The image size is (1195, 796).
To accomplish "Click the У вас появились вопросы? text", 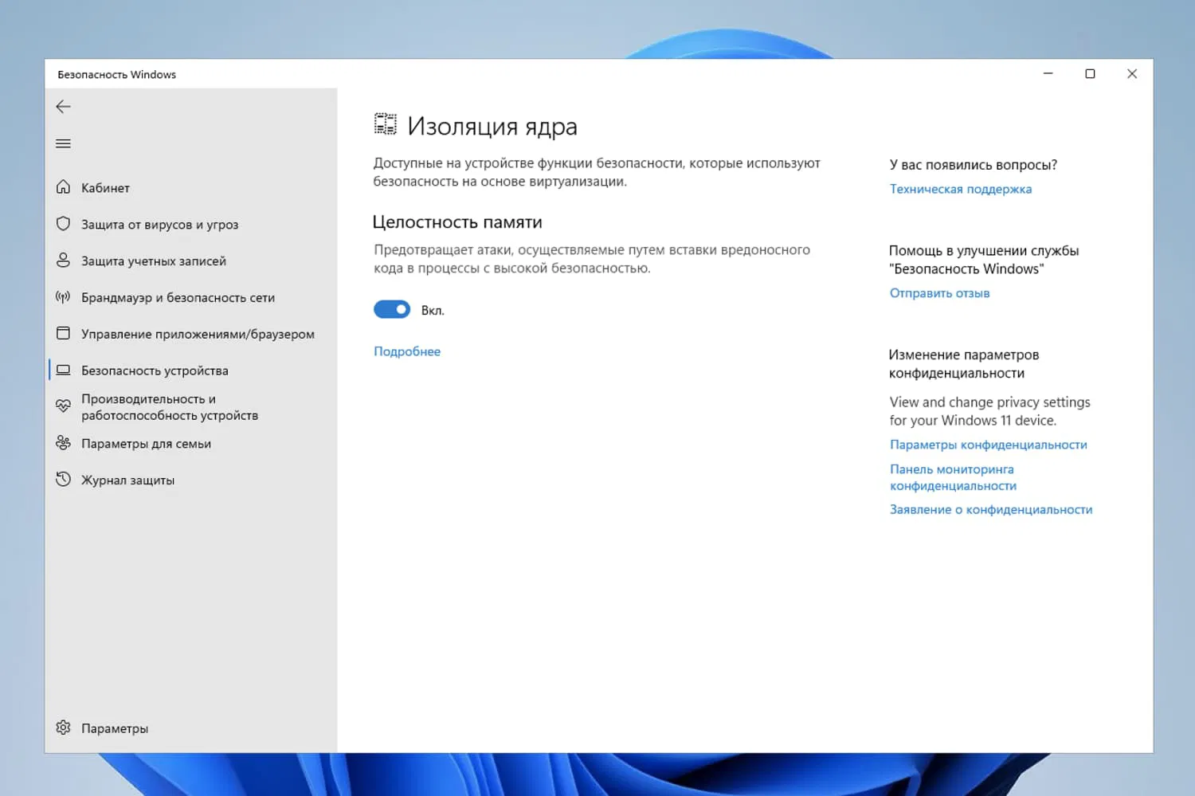I will [x=974, y=165].
